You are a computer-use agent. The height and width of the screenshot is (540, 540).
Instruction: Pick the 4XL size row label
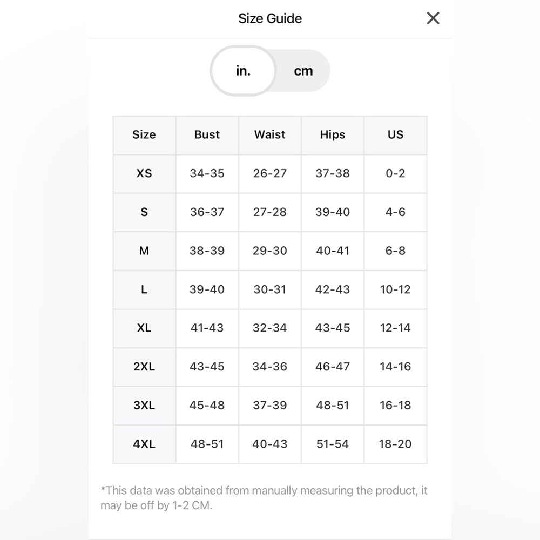point(144,444)
